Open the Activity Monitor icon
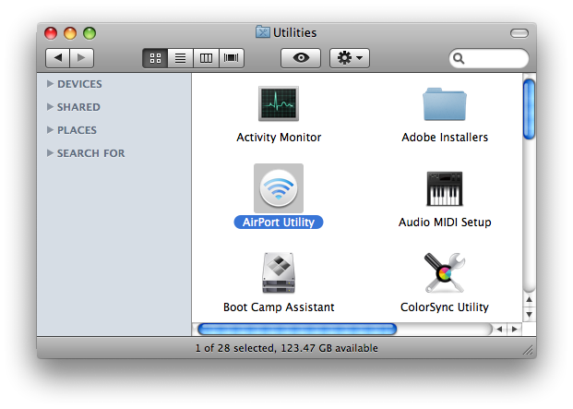The image size is (573, 409). (x=279, y=103)
